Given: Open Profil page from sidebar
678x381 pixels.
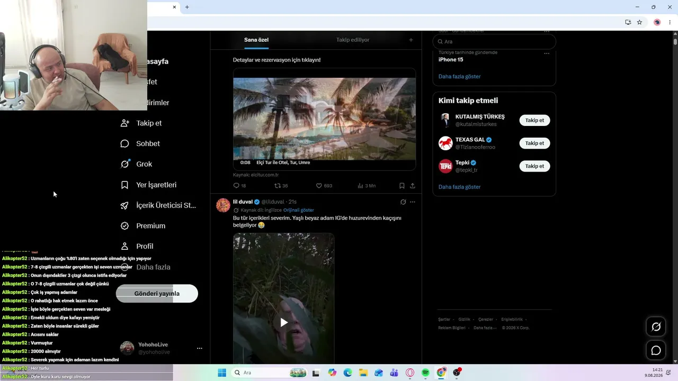Looking at the screenshot, I should point(137,247).
